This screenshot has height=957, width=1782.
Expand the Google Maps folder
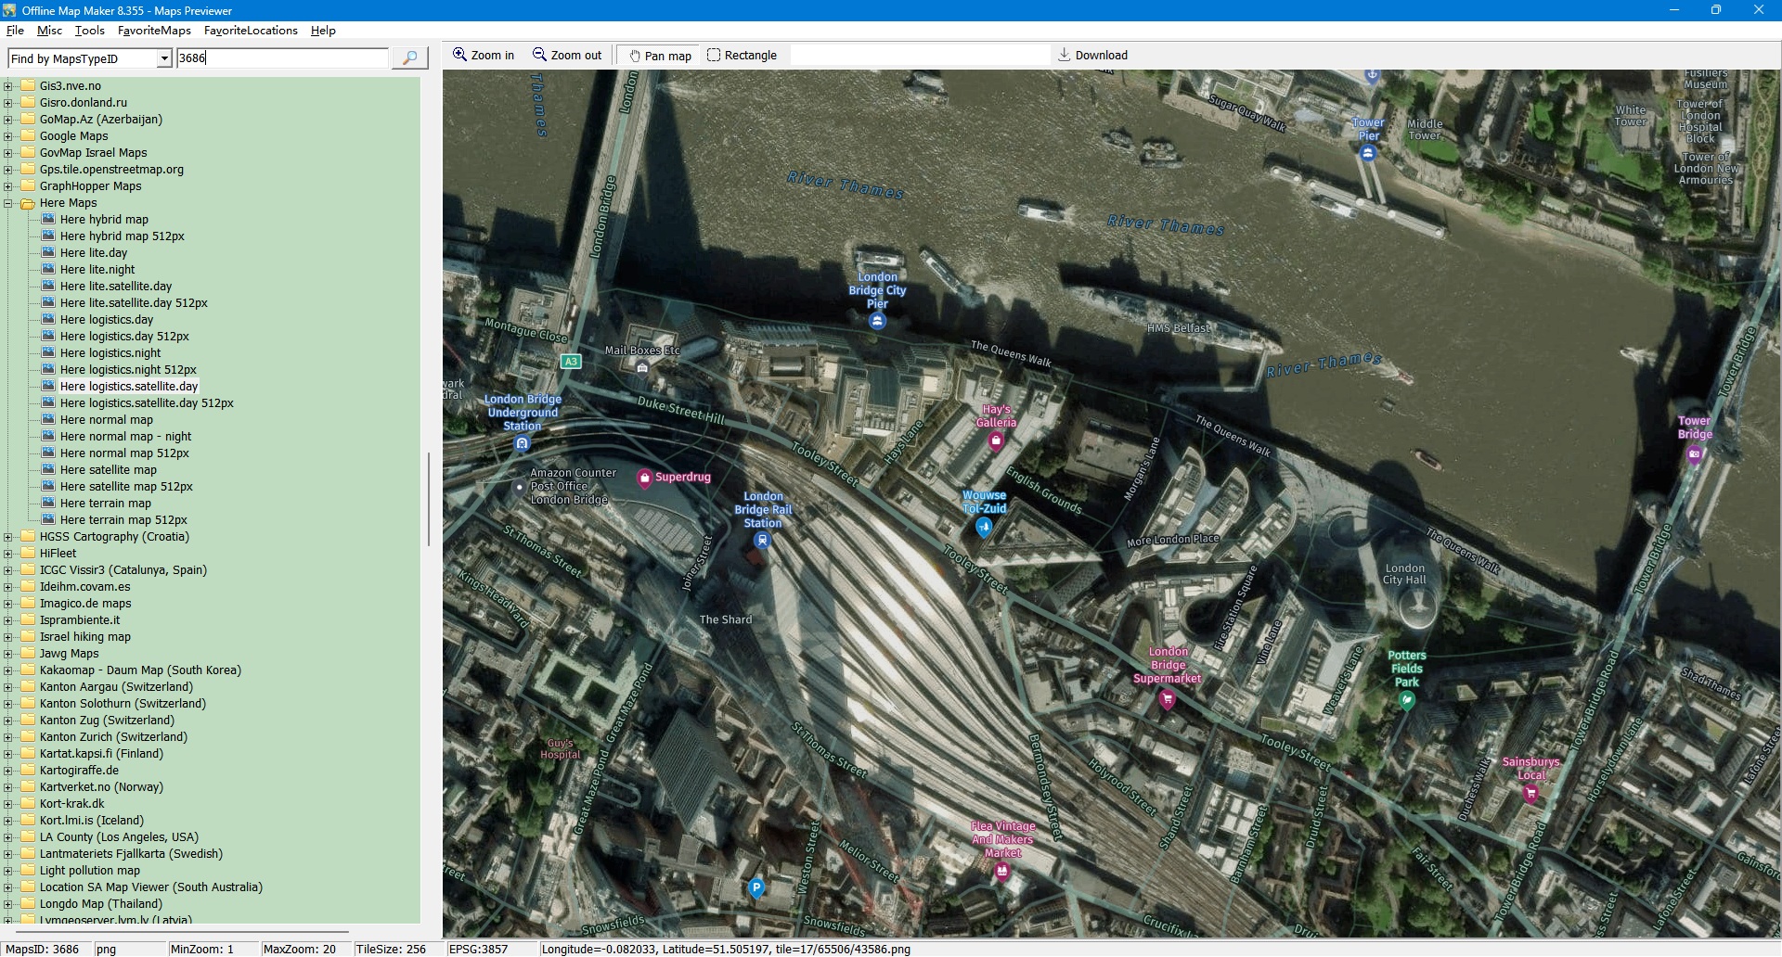pyautogui.click(x=8, y=136)
